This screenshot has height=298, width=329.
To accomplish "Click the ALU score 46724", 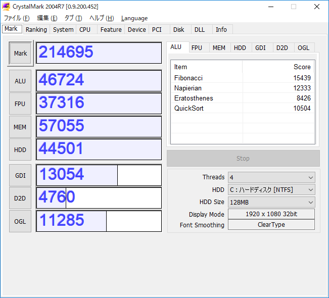I will (x=99, y=81).
